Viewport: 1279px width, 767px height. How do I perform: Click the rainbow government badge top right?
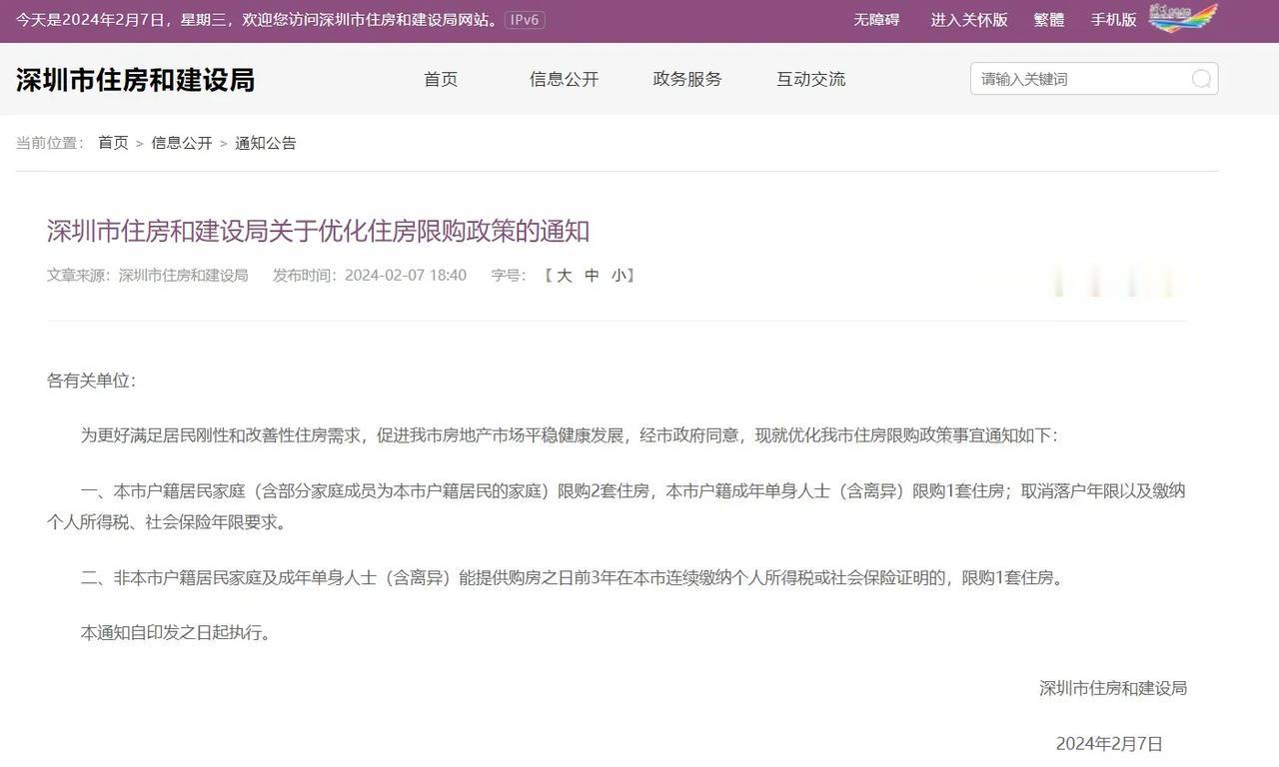click(1183, 16)
